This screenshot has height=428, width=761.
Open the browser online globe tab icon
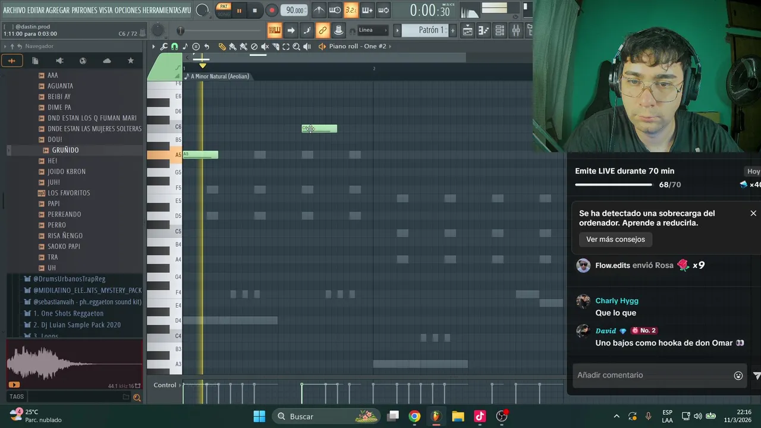(83, 61)
